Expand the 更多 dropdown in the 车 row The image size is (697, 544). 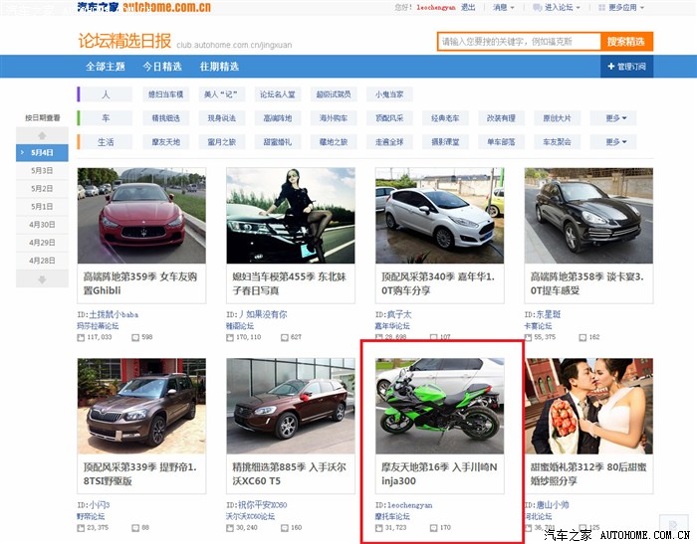[619, 118]
